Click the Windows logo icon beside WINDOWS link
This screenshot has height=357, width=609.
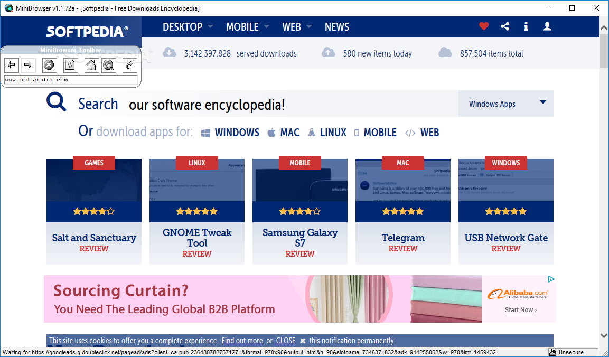click(x=205, y=133)
